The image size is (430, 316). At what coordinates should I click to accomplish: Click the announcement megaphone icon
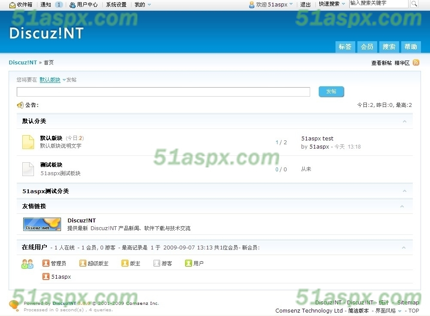[x=20, y=105]
